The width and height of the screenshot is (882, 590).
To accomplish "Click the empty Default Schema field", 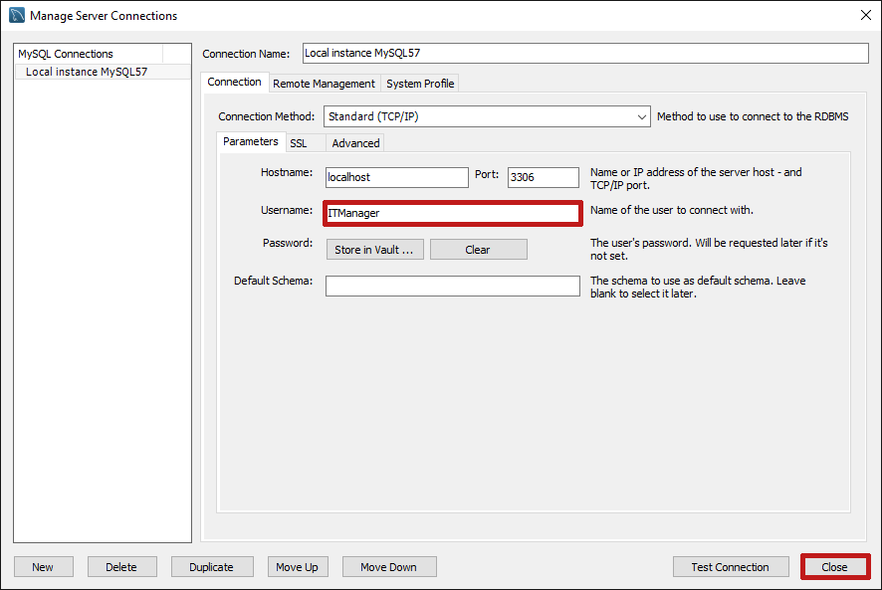I will [x=452, y=286].
